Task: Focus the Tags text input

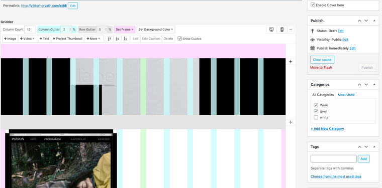Action: pyautogui.click(x=334, y=159)
